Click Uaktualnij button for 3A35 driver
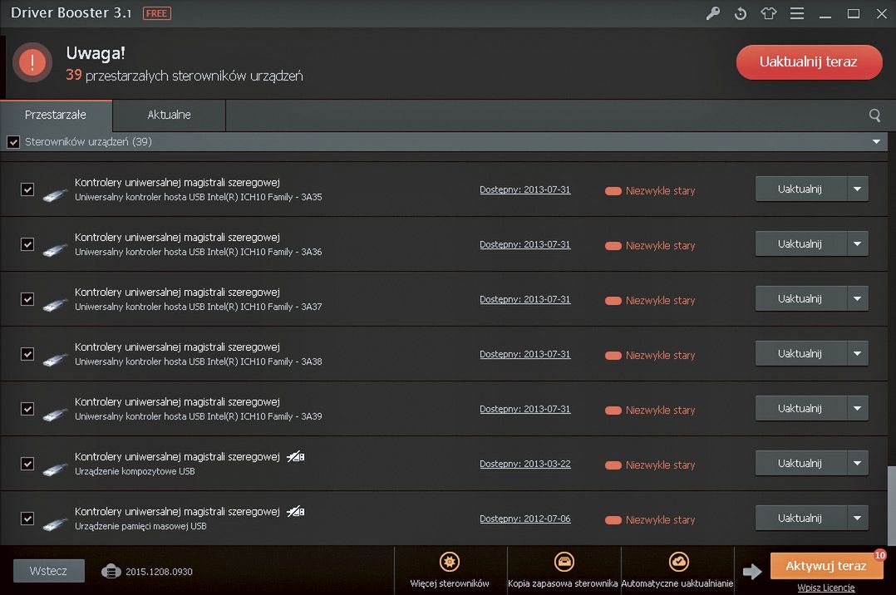Viewport: 896px width, 595px height. point(800,189)
